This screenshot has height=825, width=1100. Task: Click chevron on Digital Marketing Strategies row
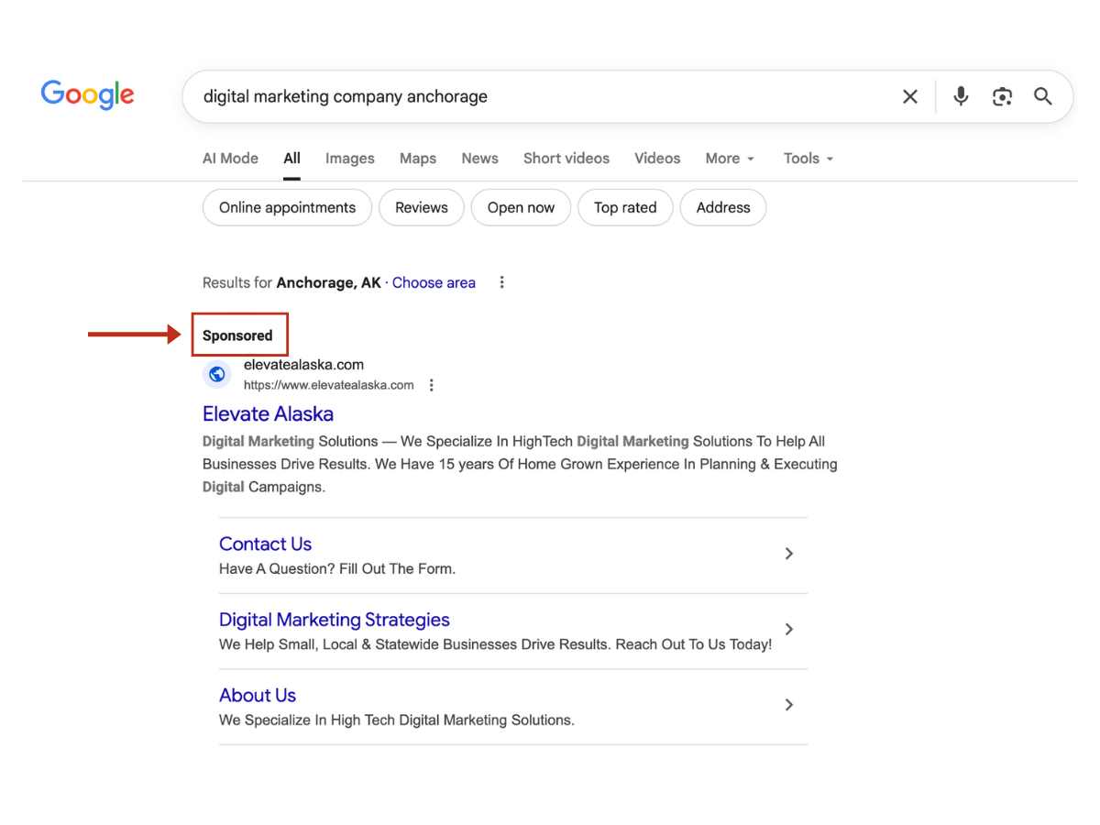(789, 629)
